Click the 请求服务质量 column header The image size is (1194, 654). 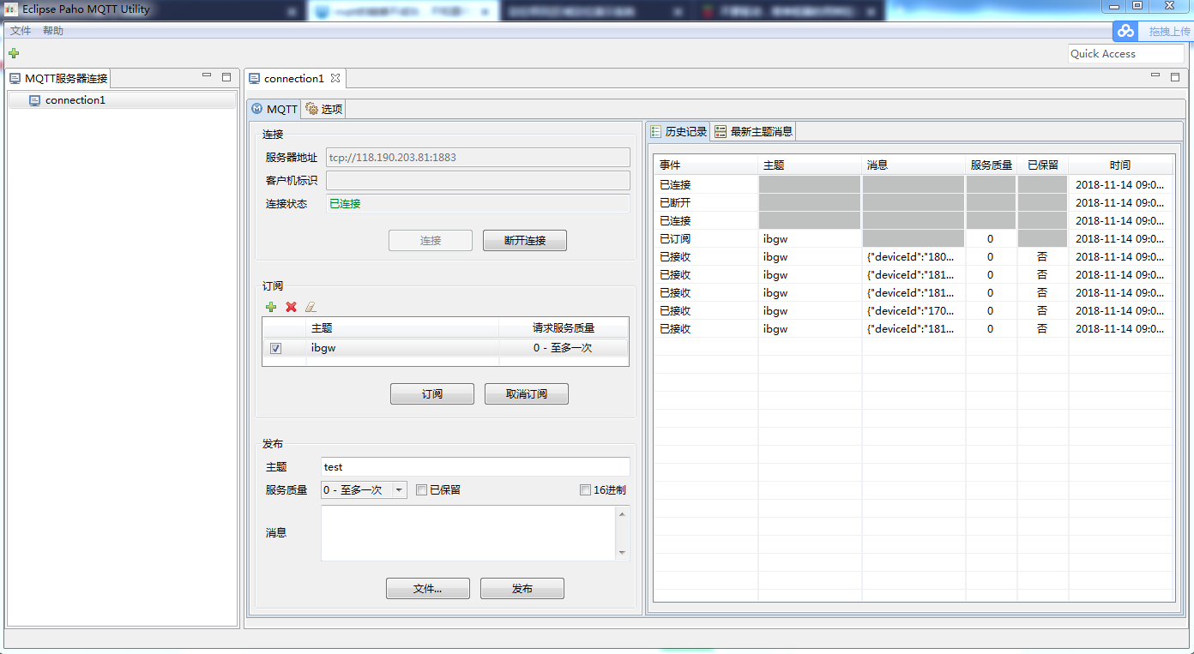click(x=564, y=328)
